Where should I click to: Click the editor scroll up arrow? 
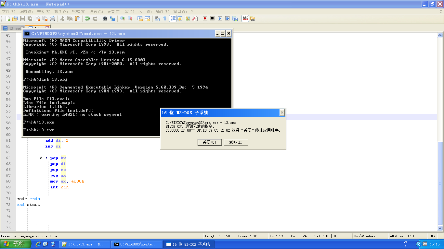pyautogui.click(x=440, y=35)
